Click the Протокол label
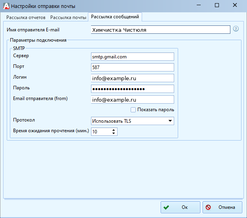The image size is (247, 218). click(x=24, y=120)
